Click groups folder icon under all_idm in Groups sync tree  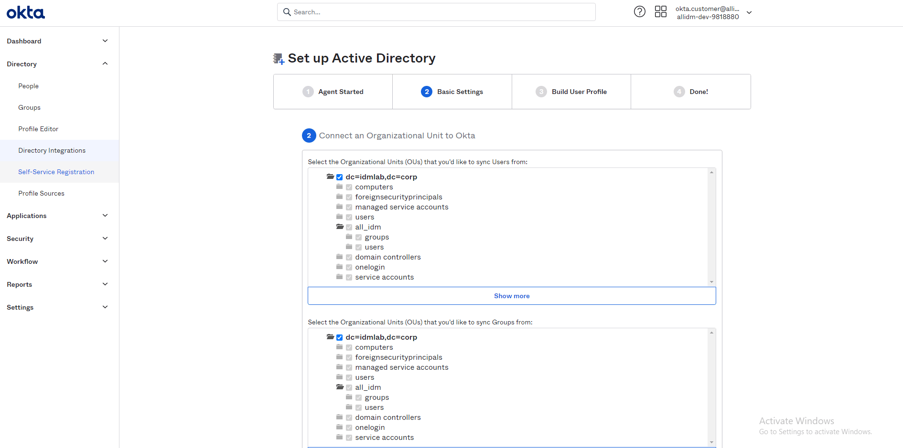(349, 397)
